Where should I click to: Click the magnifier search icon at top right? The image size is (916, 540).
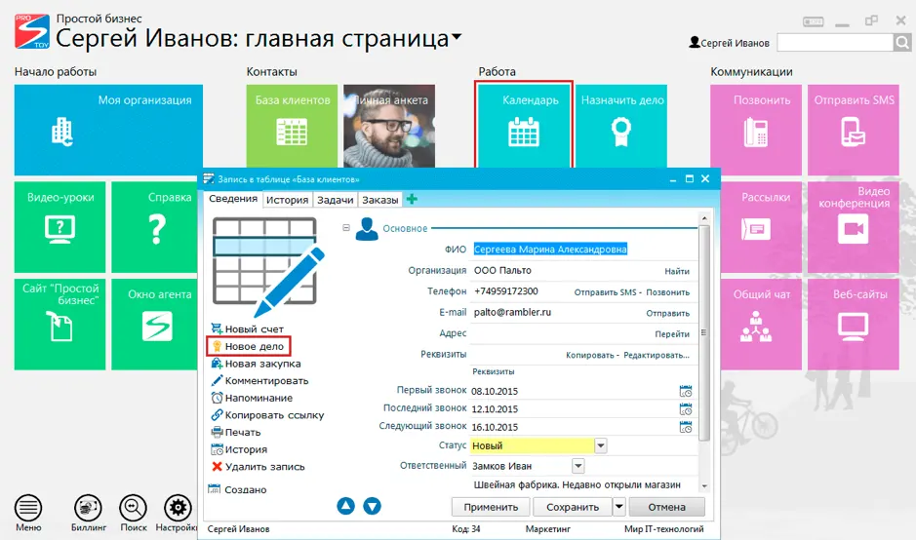point(902,43)
